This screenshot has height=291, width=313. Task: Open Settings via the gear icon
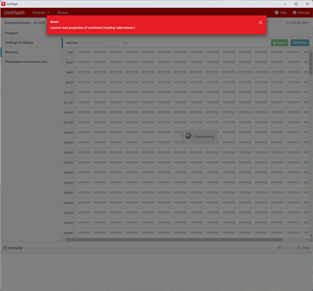pos(294,13)
